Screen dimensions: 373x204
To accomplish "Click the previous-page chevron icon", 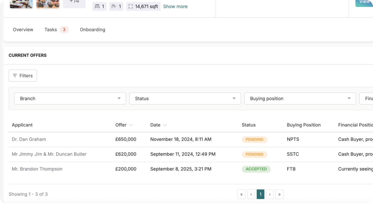I will click(x=251, y=194).
